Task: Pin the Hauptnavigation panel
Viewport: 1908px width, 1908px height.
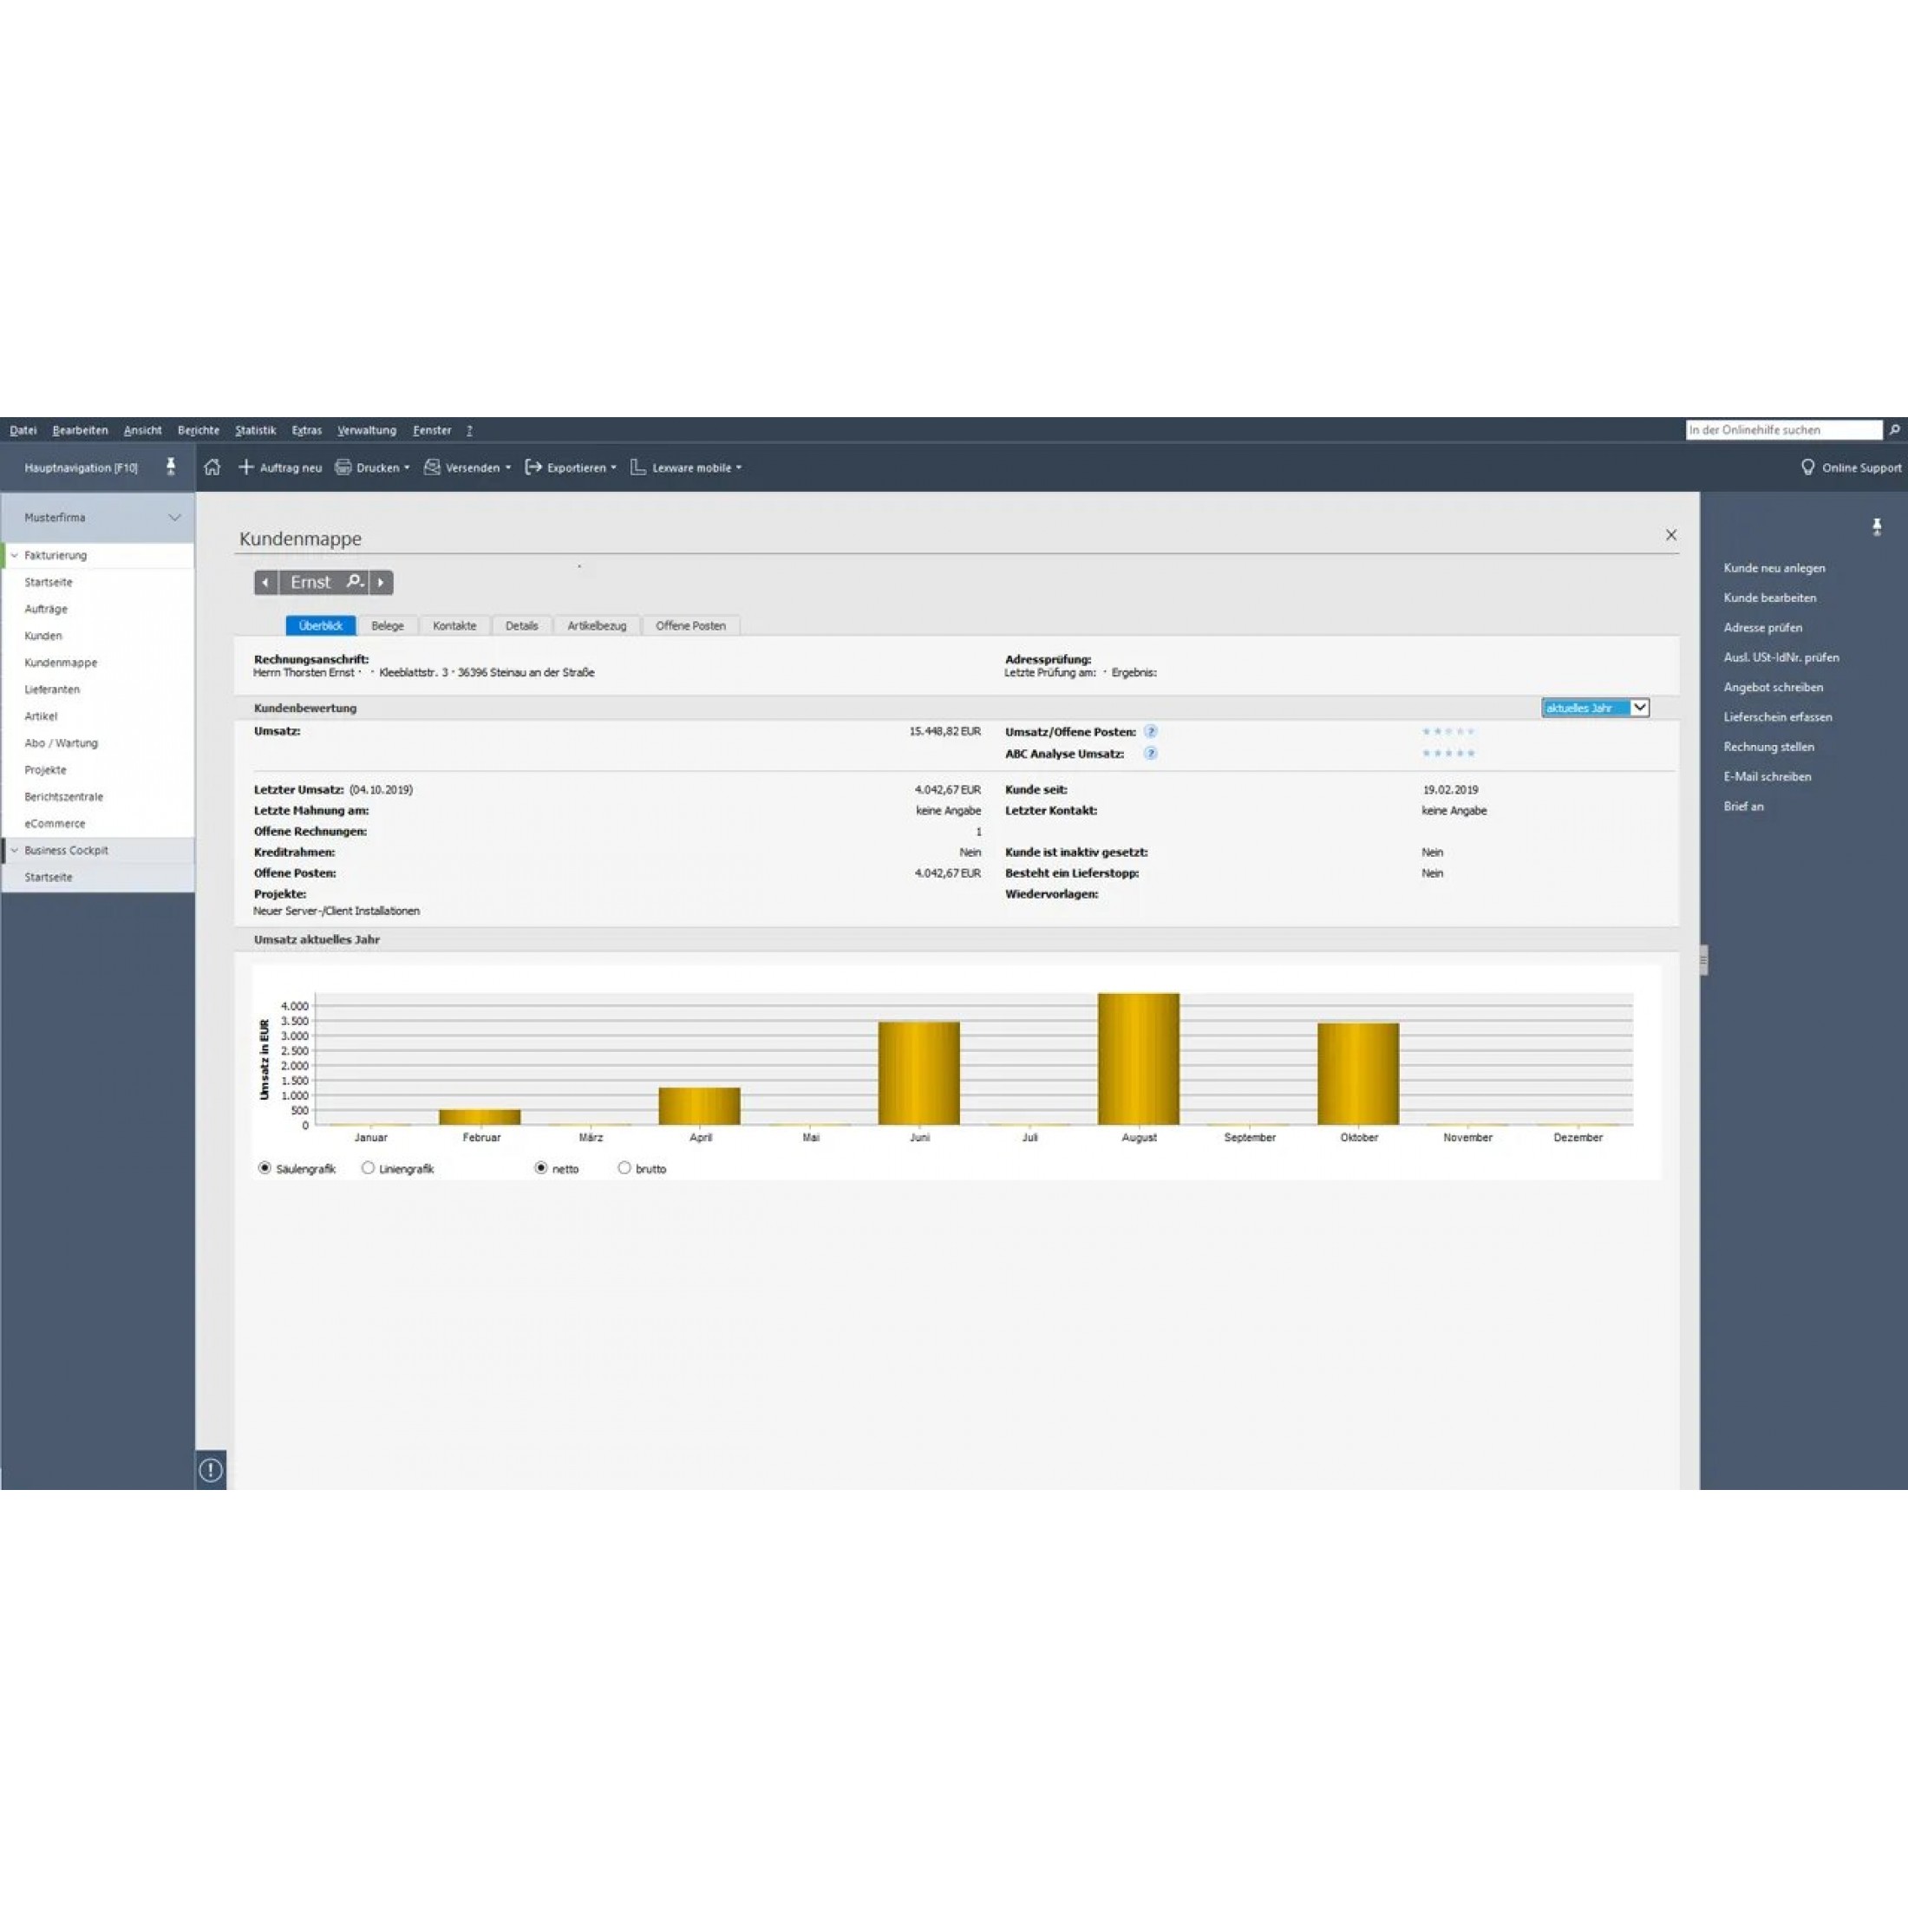Action: pyautogui.click(x=171, y=467)
